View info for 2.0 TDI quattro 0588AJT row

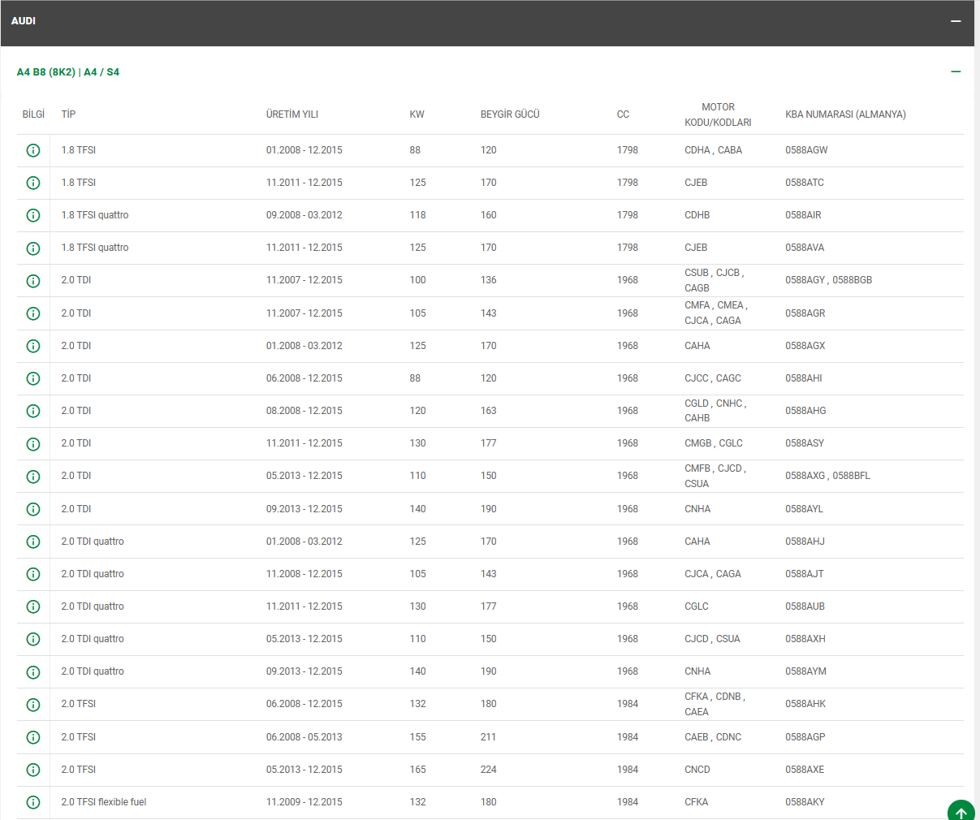pyautogui.click(x=33, y=574)
